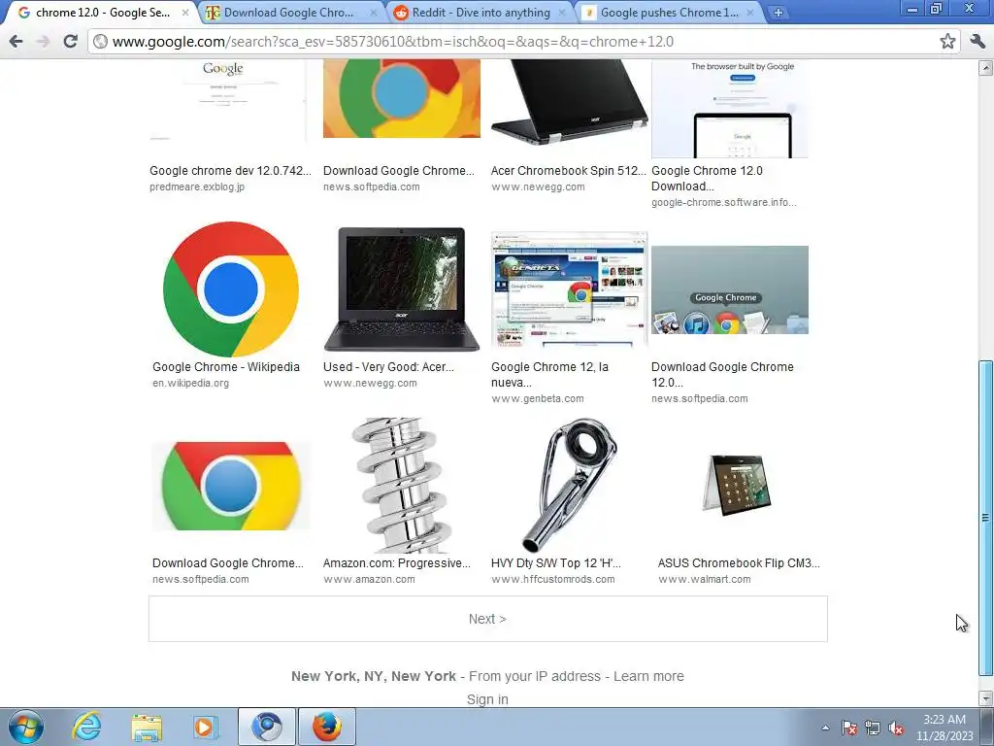Click 'ASUS Chromebook Flip CM3...' title
994x746 pixels.
click(x=739, y=562)
